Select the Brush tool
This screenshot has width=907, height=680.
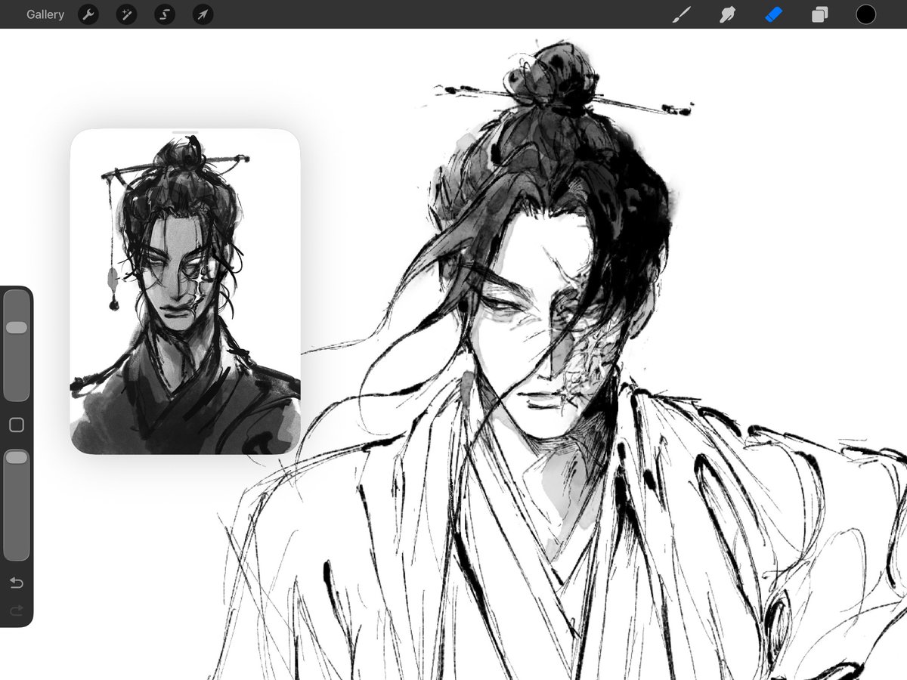(x=682, y=14)
